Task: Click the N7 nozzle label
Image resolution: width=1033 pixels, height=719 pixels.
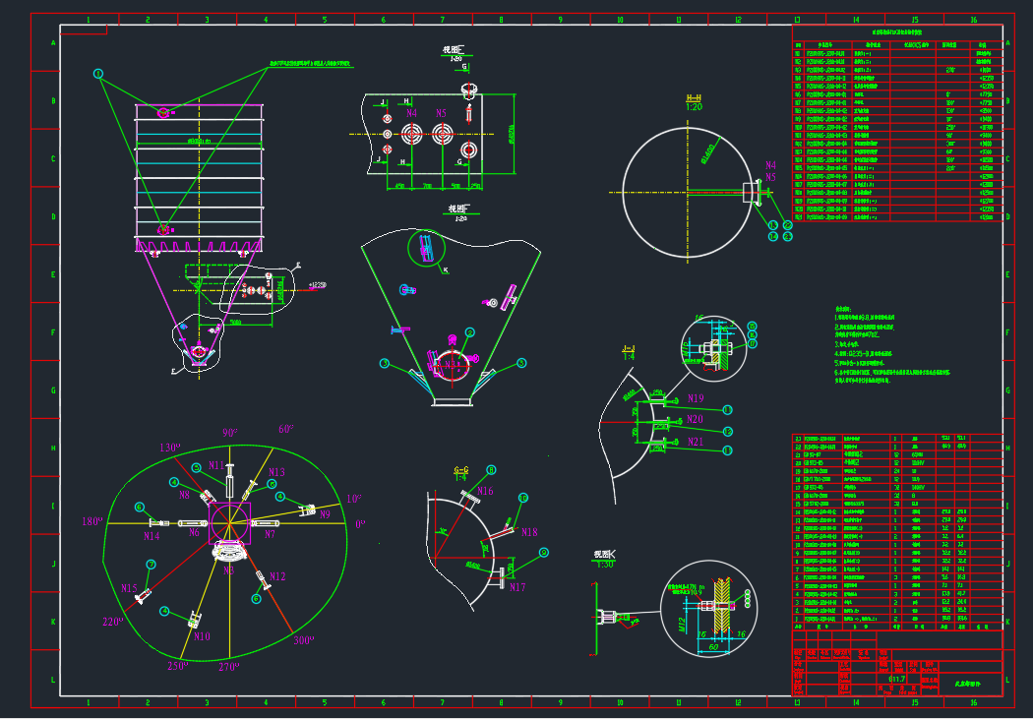Action: click(x=270, y=534)
